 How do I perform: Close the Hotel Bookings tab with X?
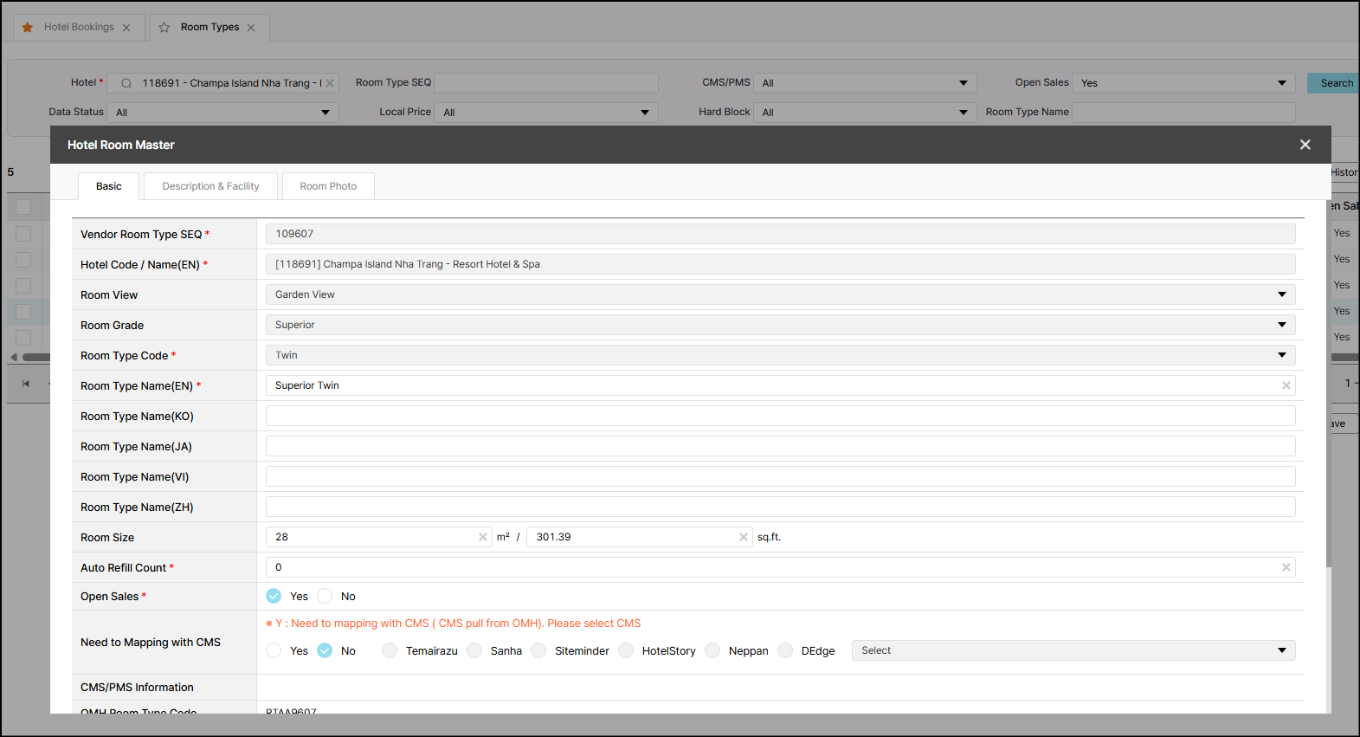click(126, 28)
